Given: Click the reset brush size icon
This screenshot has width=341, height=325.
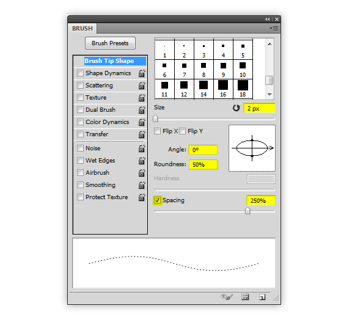Looking at the screenshot, I should point(236,108).
